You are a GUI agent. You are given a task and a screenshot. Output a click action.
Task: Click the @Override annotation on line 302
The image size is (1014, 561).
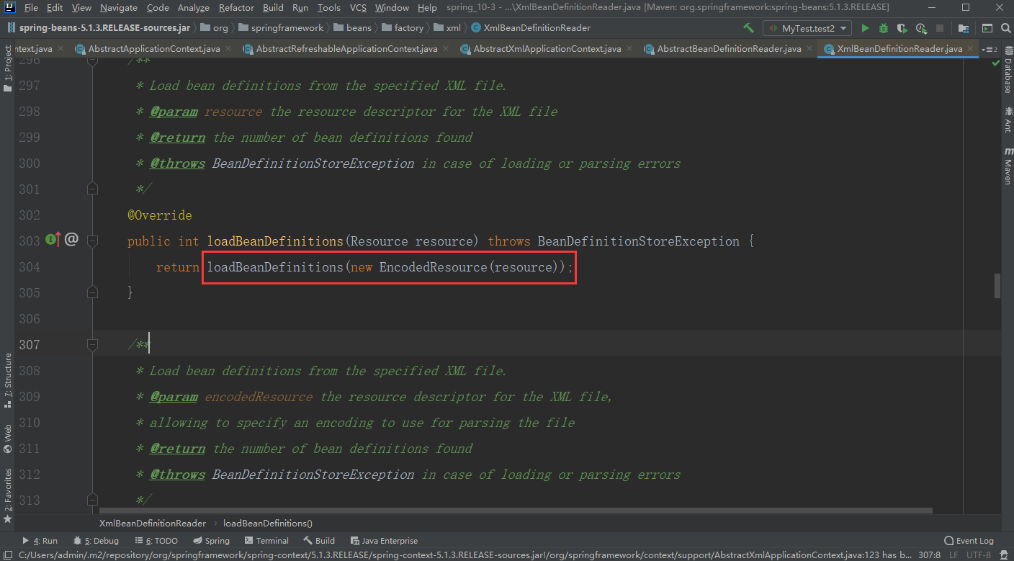pyautogui.click(x=160, y=215)
